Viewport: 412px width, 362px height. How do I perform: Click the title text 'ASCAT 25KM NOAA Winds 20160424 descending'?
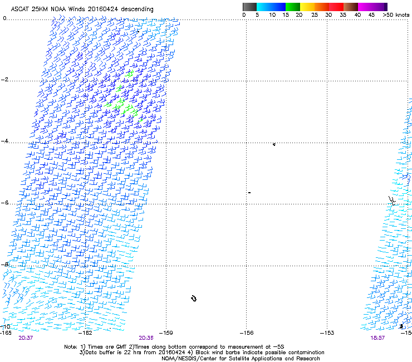(x=82, y=9)
